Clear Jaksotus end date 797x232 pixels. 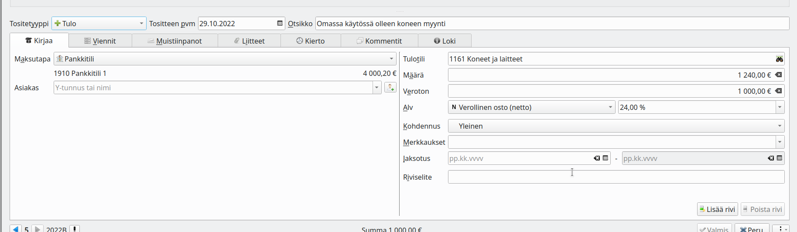pyautogui.click(x=771, y=158)
